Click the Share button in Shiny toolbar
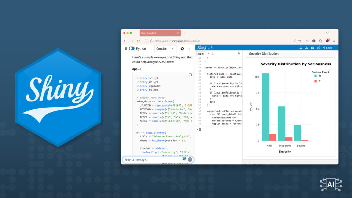This screenshot has width=352, height=198. [328, 48]
